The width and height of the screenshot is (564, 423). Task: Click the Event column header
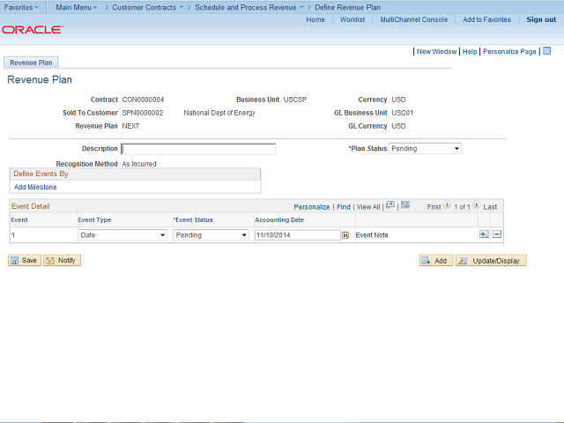pos(19,219)
